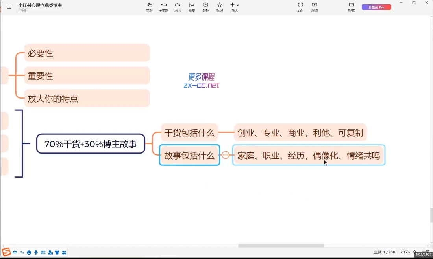Open the Sogou toolbox icon in tray

point(64,252)
